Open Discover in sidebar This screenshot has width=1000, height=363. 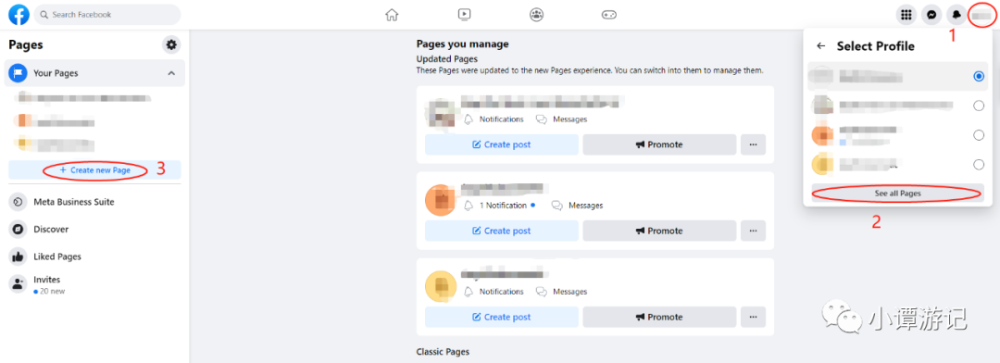point(94,229)
